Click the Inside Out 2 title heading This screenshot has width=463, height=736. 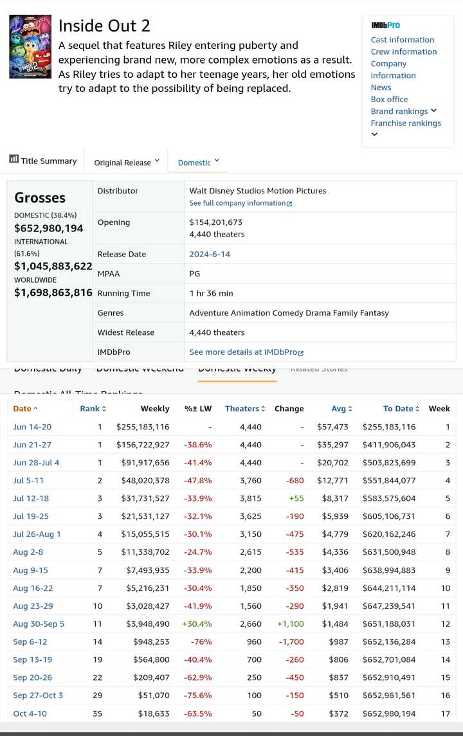(x=104, y=25)
